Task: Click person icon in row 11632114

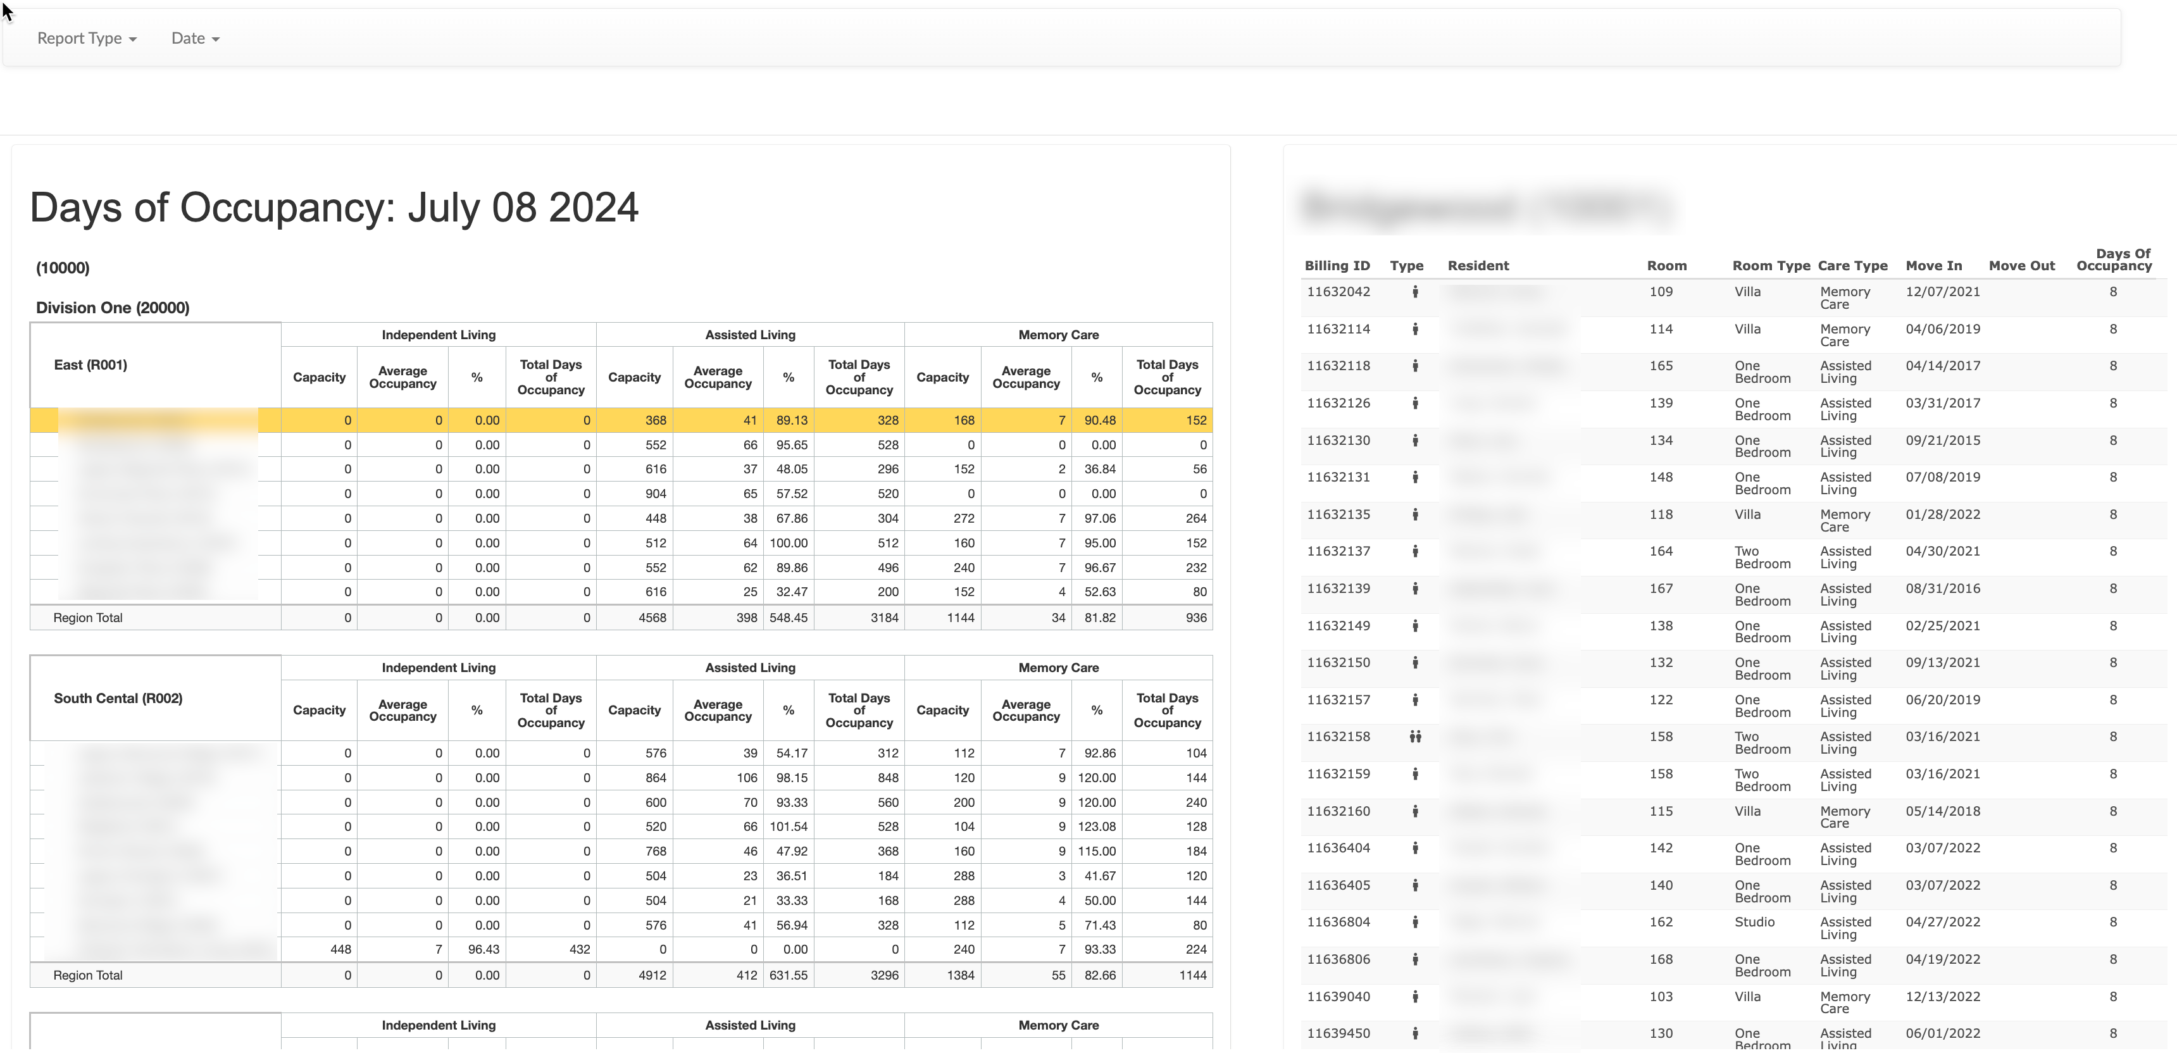Action: click(1414, 328)
